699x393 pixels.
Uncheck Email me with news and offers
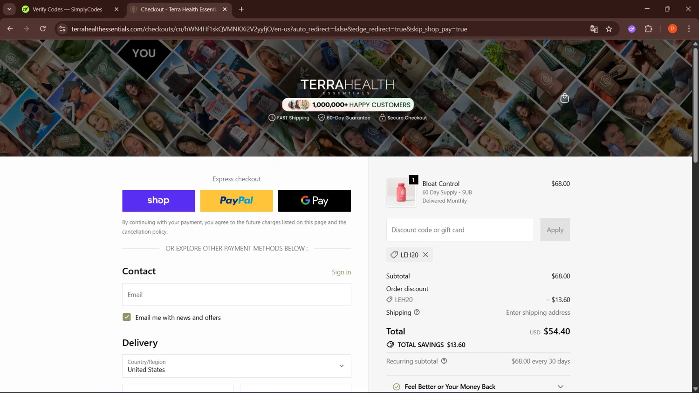[x=127, y=317]
